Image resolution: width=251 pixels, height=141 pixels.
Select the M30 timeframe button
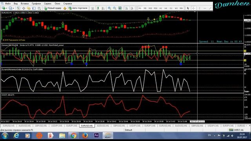pos(155,8)
